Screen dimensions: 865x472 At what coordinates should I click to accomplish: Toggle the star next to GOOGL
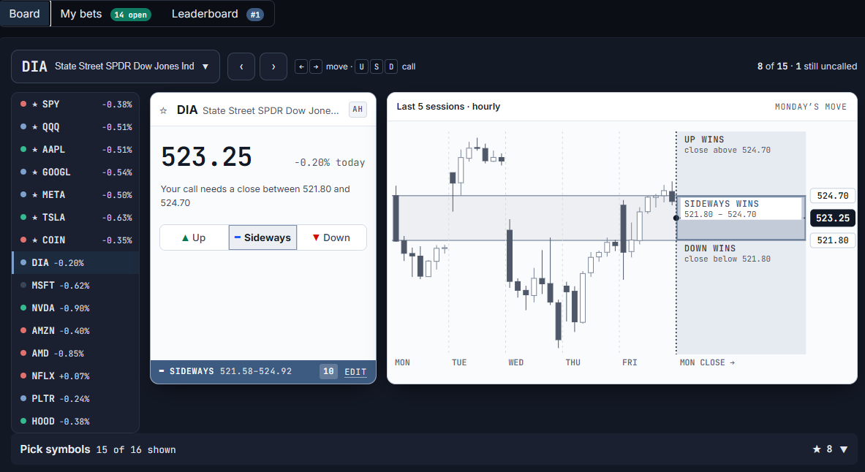(x=35, y=172)
